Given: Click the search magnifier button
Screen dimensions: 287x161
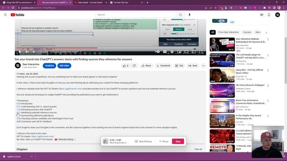Looking at the screenshot, I should 180,15.
